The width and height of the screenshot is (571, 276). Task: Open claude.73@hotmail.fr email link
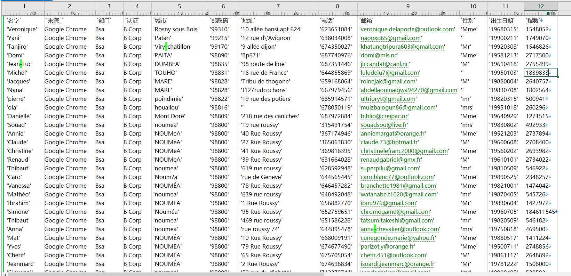click(390, 142)
